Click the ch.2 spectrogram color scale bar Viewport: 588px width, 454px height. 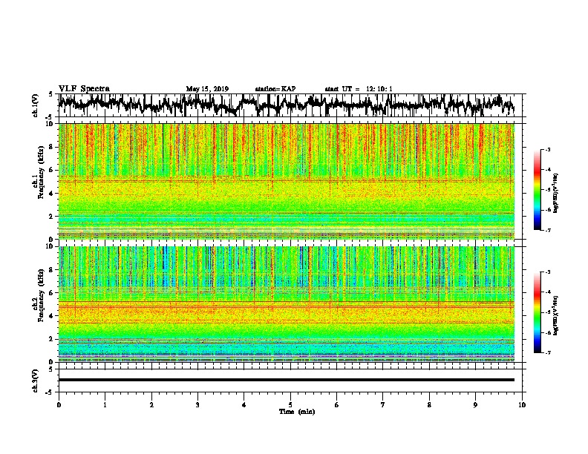click(x=538, y=312)
